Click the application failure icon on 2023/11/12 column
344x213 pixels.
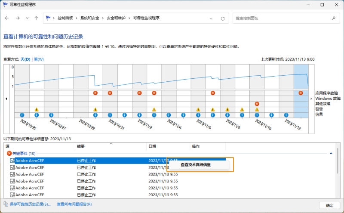[x=301, y=93]
